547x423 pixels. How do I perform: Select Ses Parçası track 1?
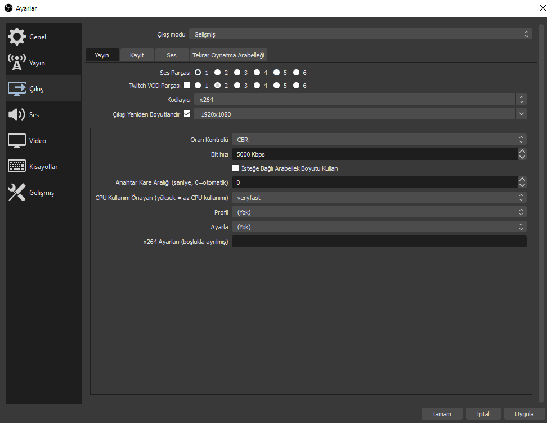click(x=198, y=72)
